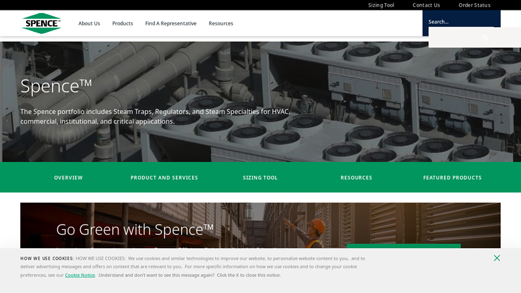521x293 pixels.
Task: Go to Contact Us page
Action: point(427,5)
